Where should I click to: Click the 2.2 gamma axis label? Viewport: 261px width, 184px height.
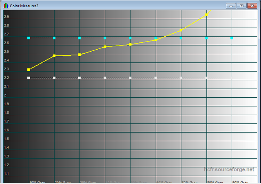pos(7,78)
